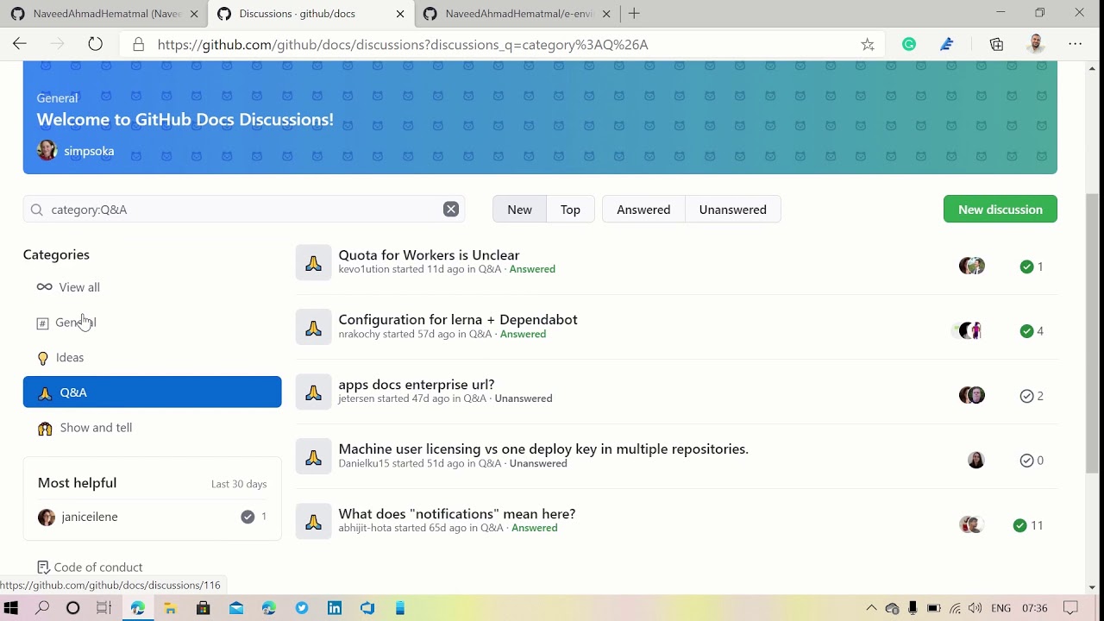Open Quota for Workers is Unclear discussion

[429, 255]
